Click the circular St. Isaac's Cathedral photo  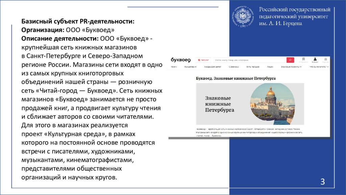[x=273, y=104]
